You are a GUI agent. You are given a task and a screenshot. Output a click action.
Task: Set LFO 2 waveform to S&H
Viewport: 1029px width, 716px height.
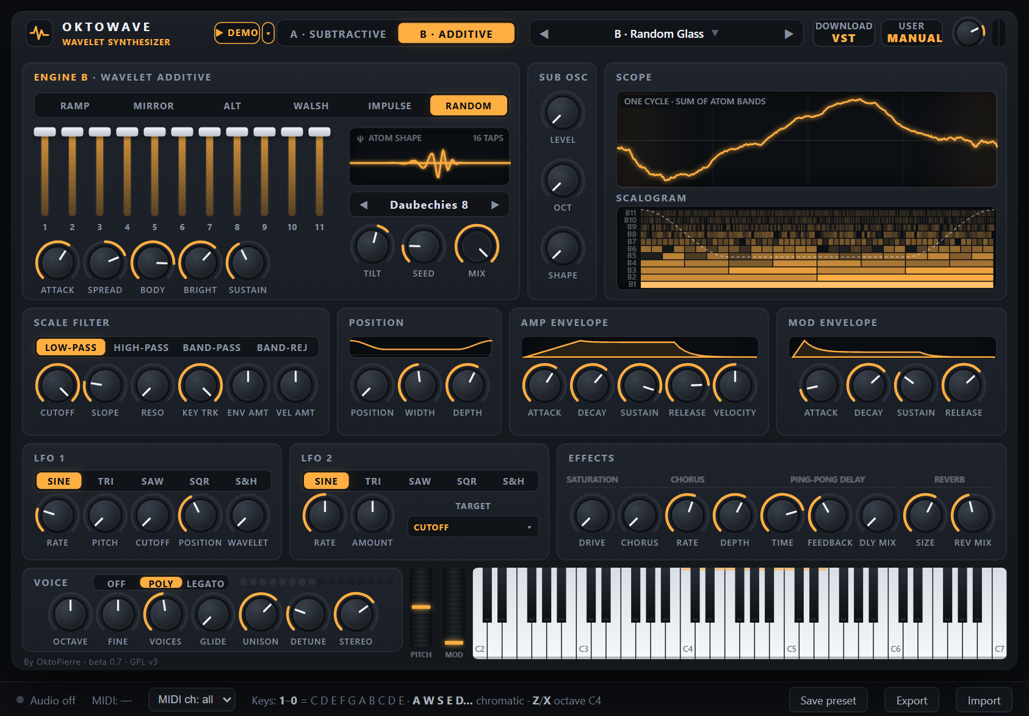pyautogui.click(x=513, y=481)
